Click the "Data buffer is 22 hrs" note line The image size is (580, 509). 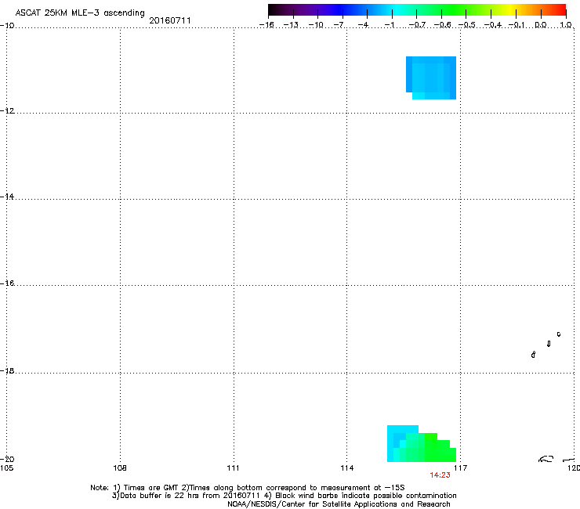(284, 496)
